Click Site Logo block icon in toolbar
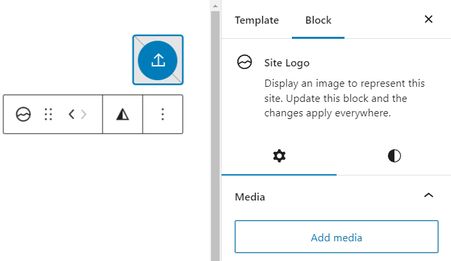 pos(23,114)
